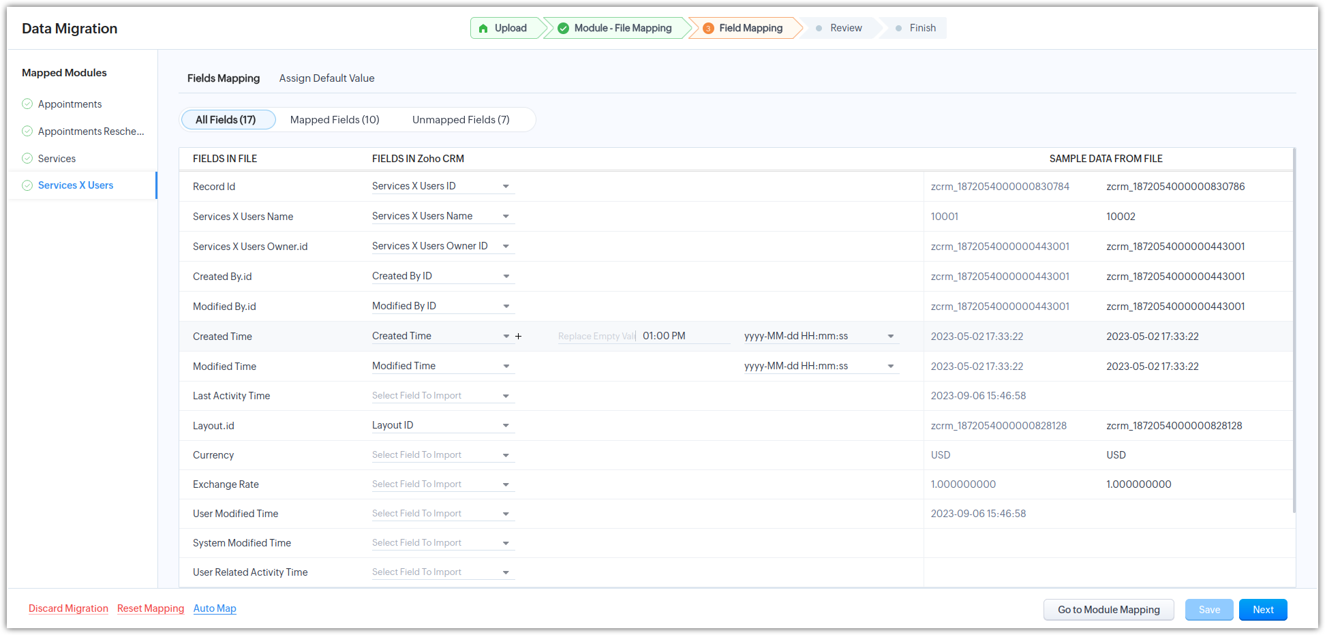Viewport: 1325px width, 635px height.
Task: Filter to Unmapped Fields (7)
Action: [461, 120]
